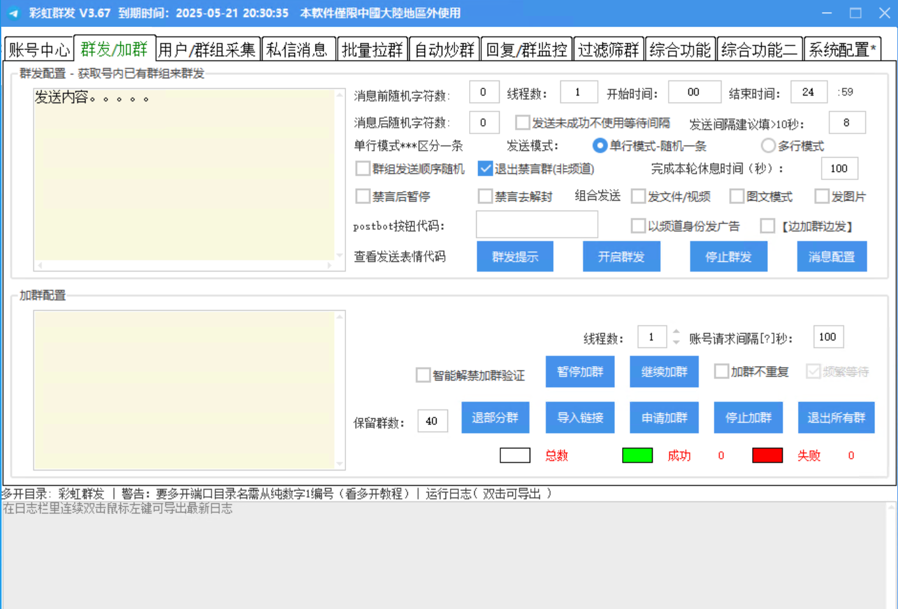The image size is (898, 609).
Task: Click the red 失败 color swatch
Action: 767,455
